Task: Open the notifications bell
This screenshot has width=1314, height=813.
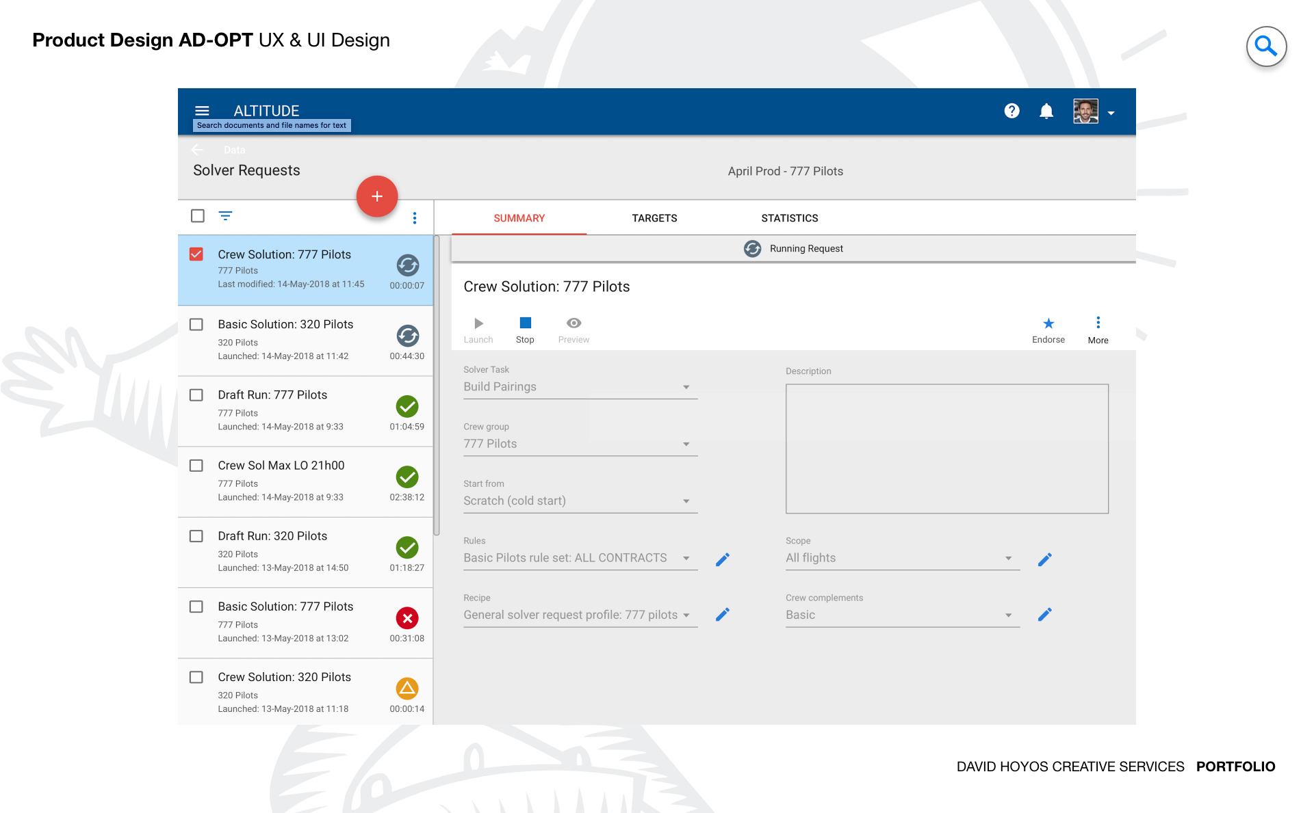Action: 1046,111
